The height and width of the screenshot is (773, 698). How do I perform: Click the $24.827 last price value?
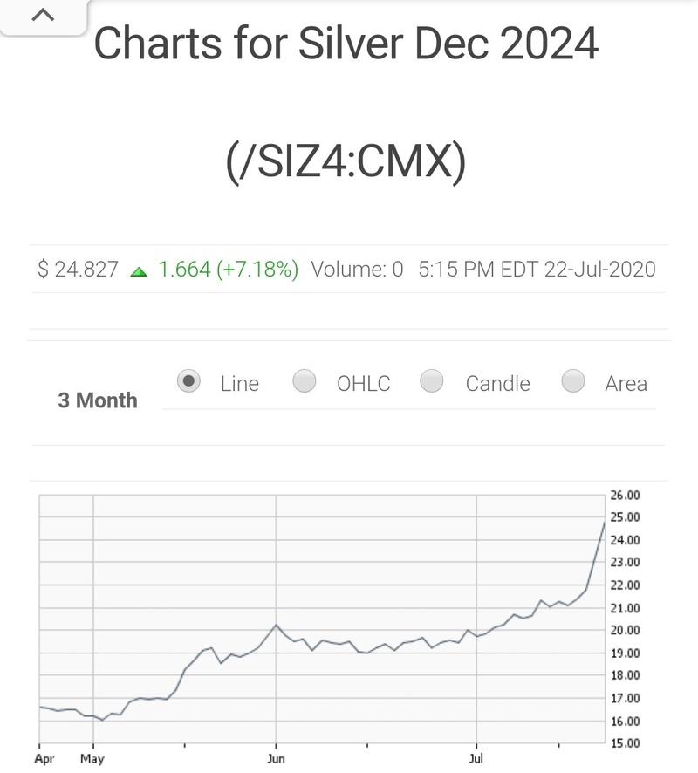pyautogui.click(x=78, y=270)
